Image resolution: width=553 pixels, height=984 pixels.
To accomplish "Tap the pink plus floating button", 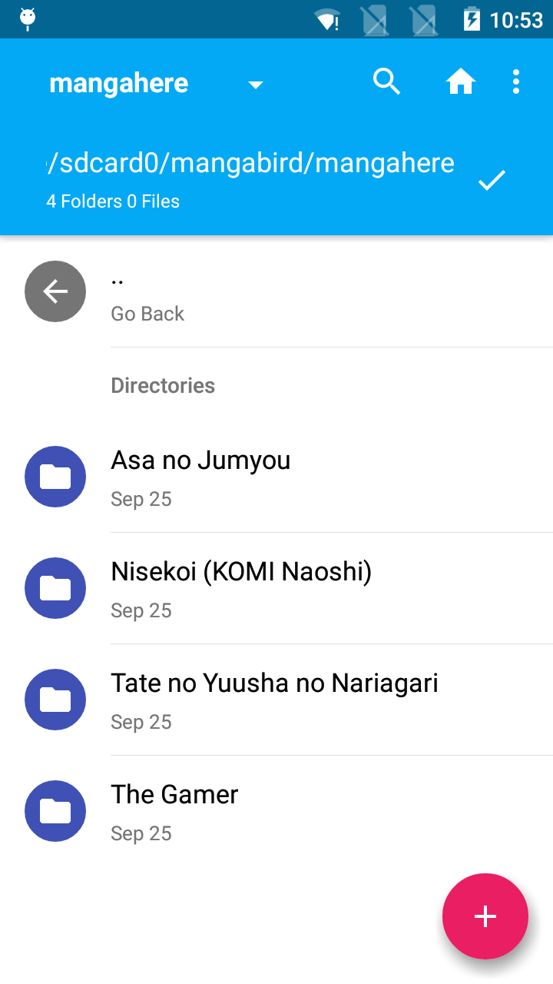I will (x=485, y=916).
